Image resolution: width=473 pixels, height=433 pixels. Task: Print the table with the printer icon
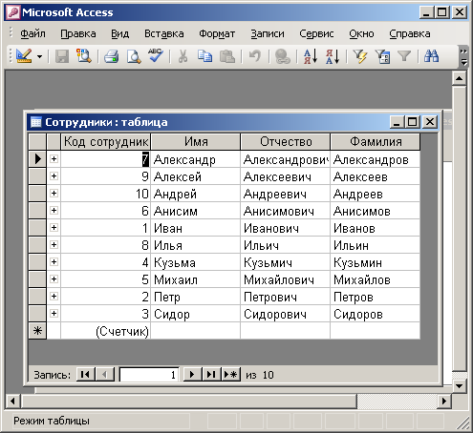pos(112,56)
